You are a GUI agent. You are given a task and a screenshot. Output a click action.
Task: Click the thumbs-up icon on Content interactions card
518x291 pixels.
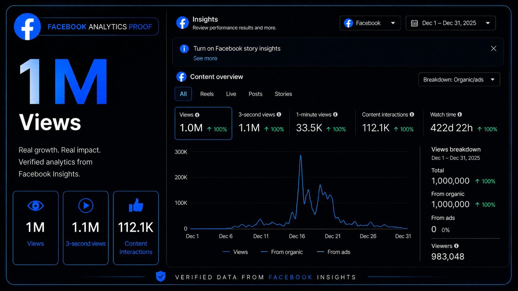[x=136, y=205]
